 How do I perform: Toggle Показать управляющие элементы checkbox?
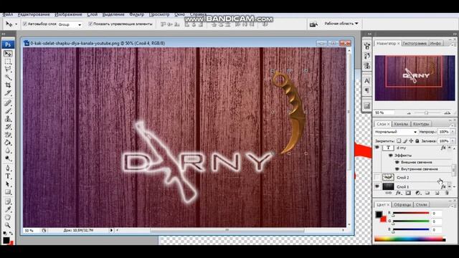(x=90, y=24)
